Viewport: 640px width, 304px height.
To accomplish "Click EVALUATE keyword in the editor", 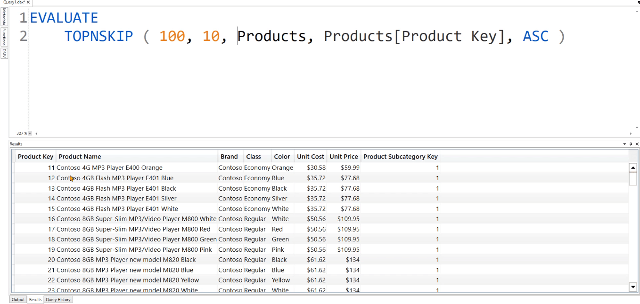I will point(64,18).
